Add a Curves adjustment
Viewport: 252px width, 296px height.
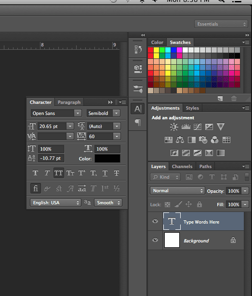click(x=198, y=127)
